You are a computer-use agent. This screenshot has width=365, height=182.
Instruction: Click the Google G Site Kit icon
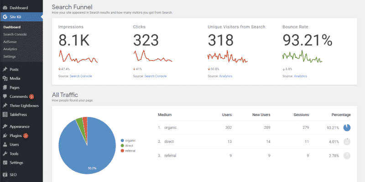coord(5,17)
